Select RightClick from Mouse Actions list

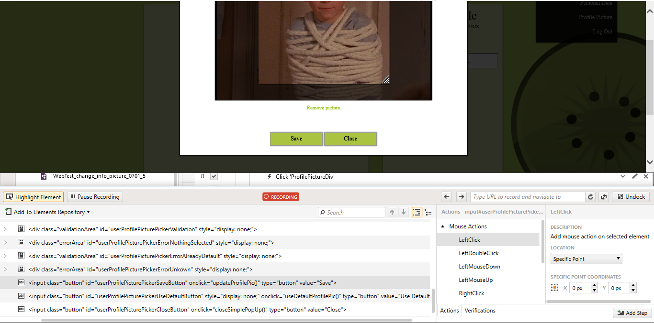(x=472, y=293)
